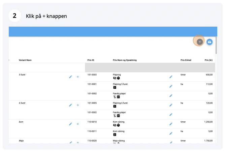
Task: Select the 6 furet variant name
Action: point(22,103)
